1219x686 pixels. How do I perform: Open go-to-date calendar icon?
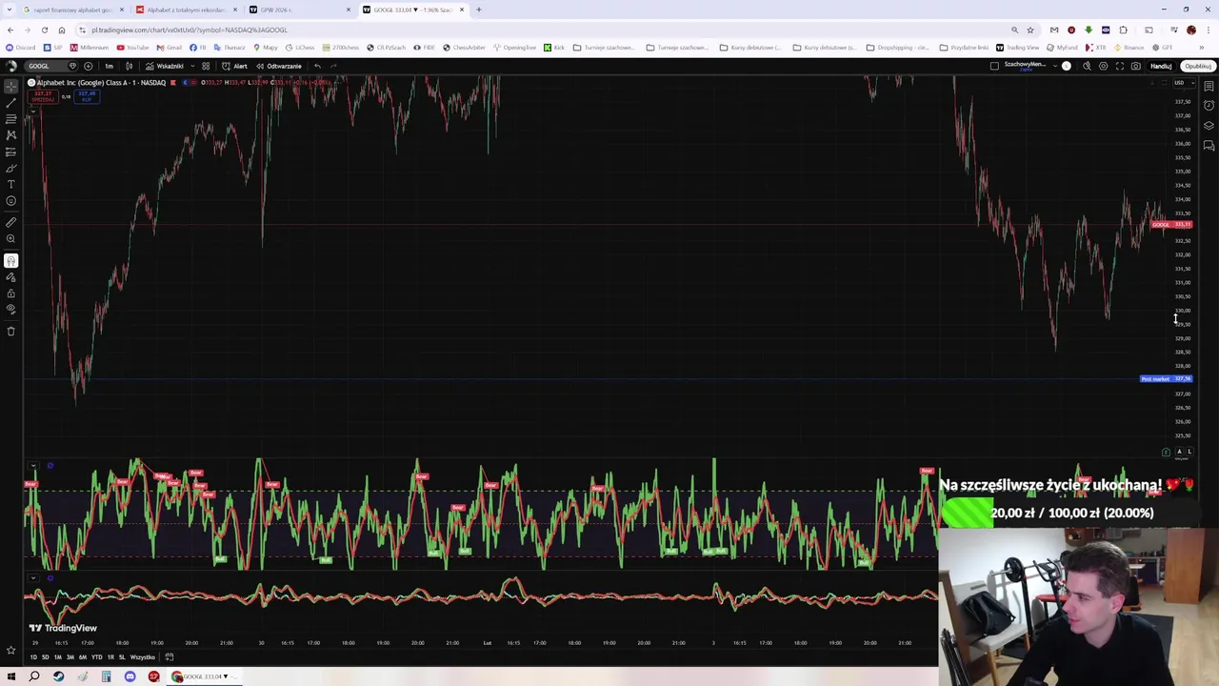(170, 657)
